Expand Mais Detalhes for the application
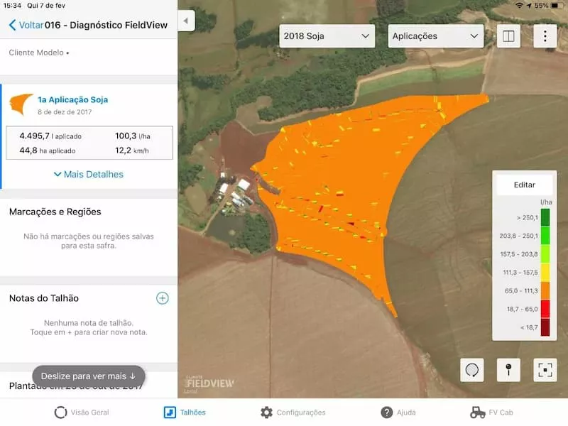The height and width of the screenshot is (426, 568). click(88, 174)
